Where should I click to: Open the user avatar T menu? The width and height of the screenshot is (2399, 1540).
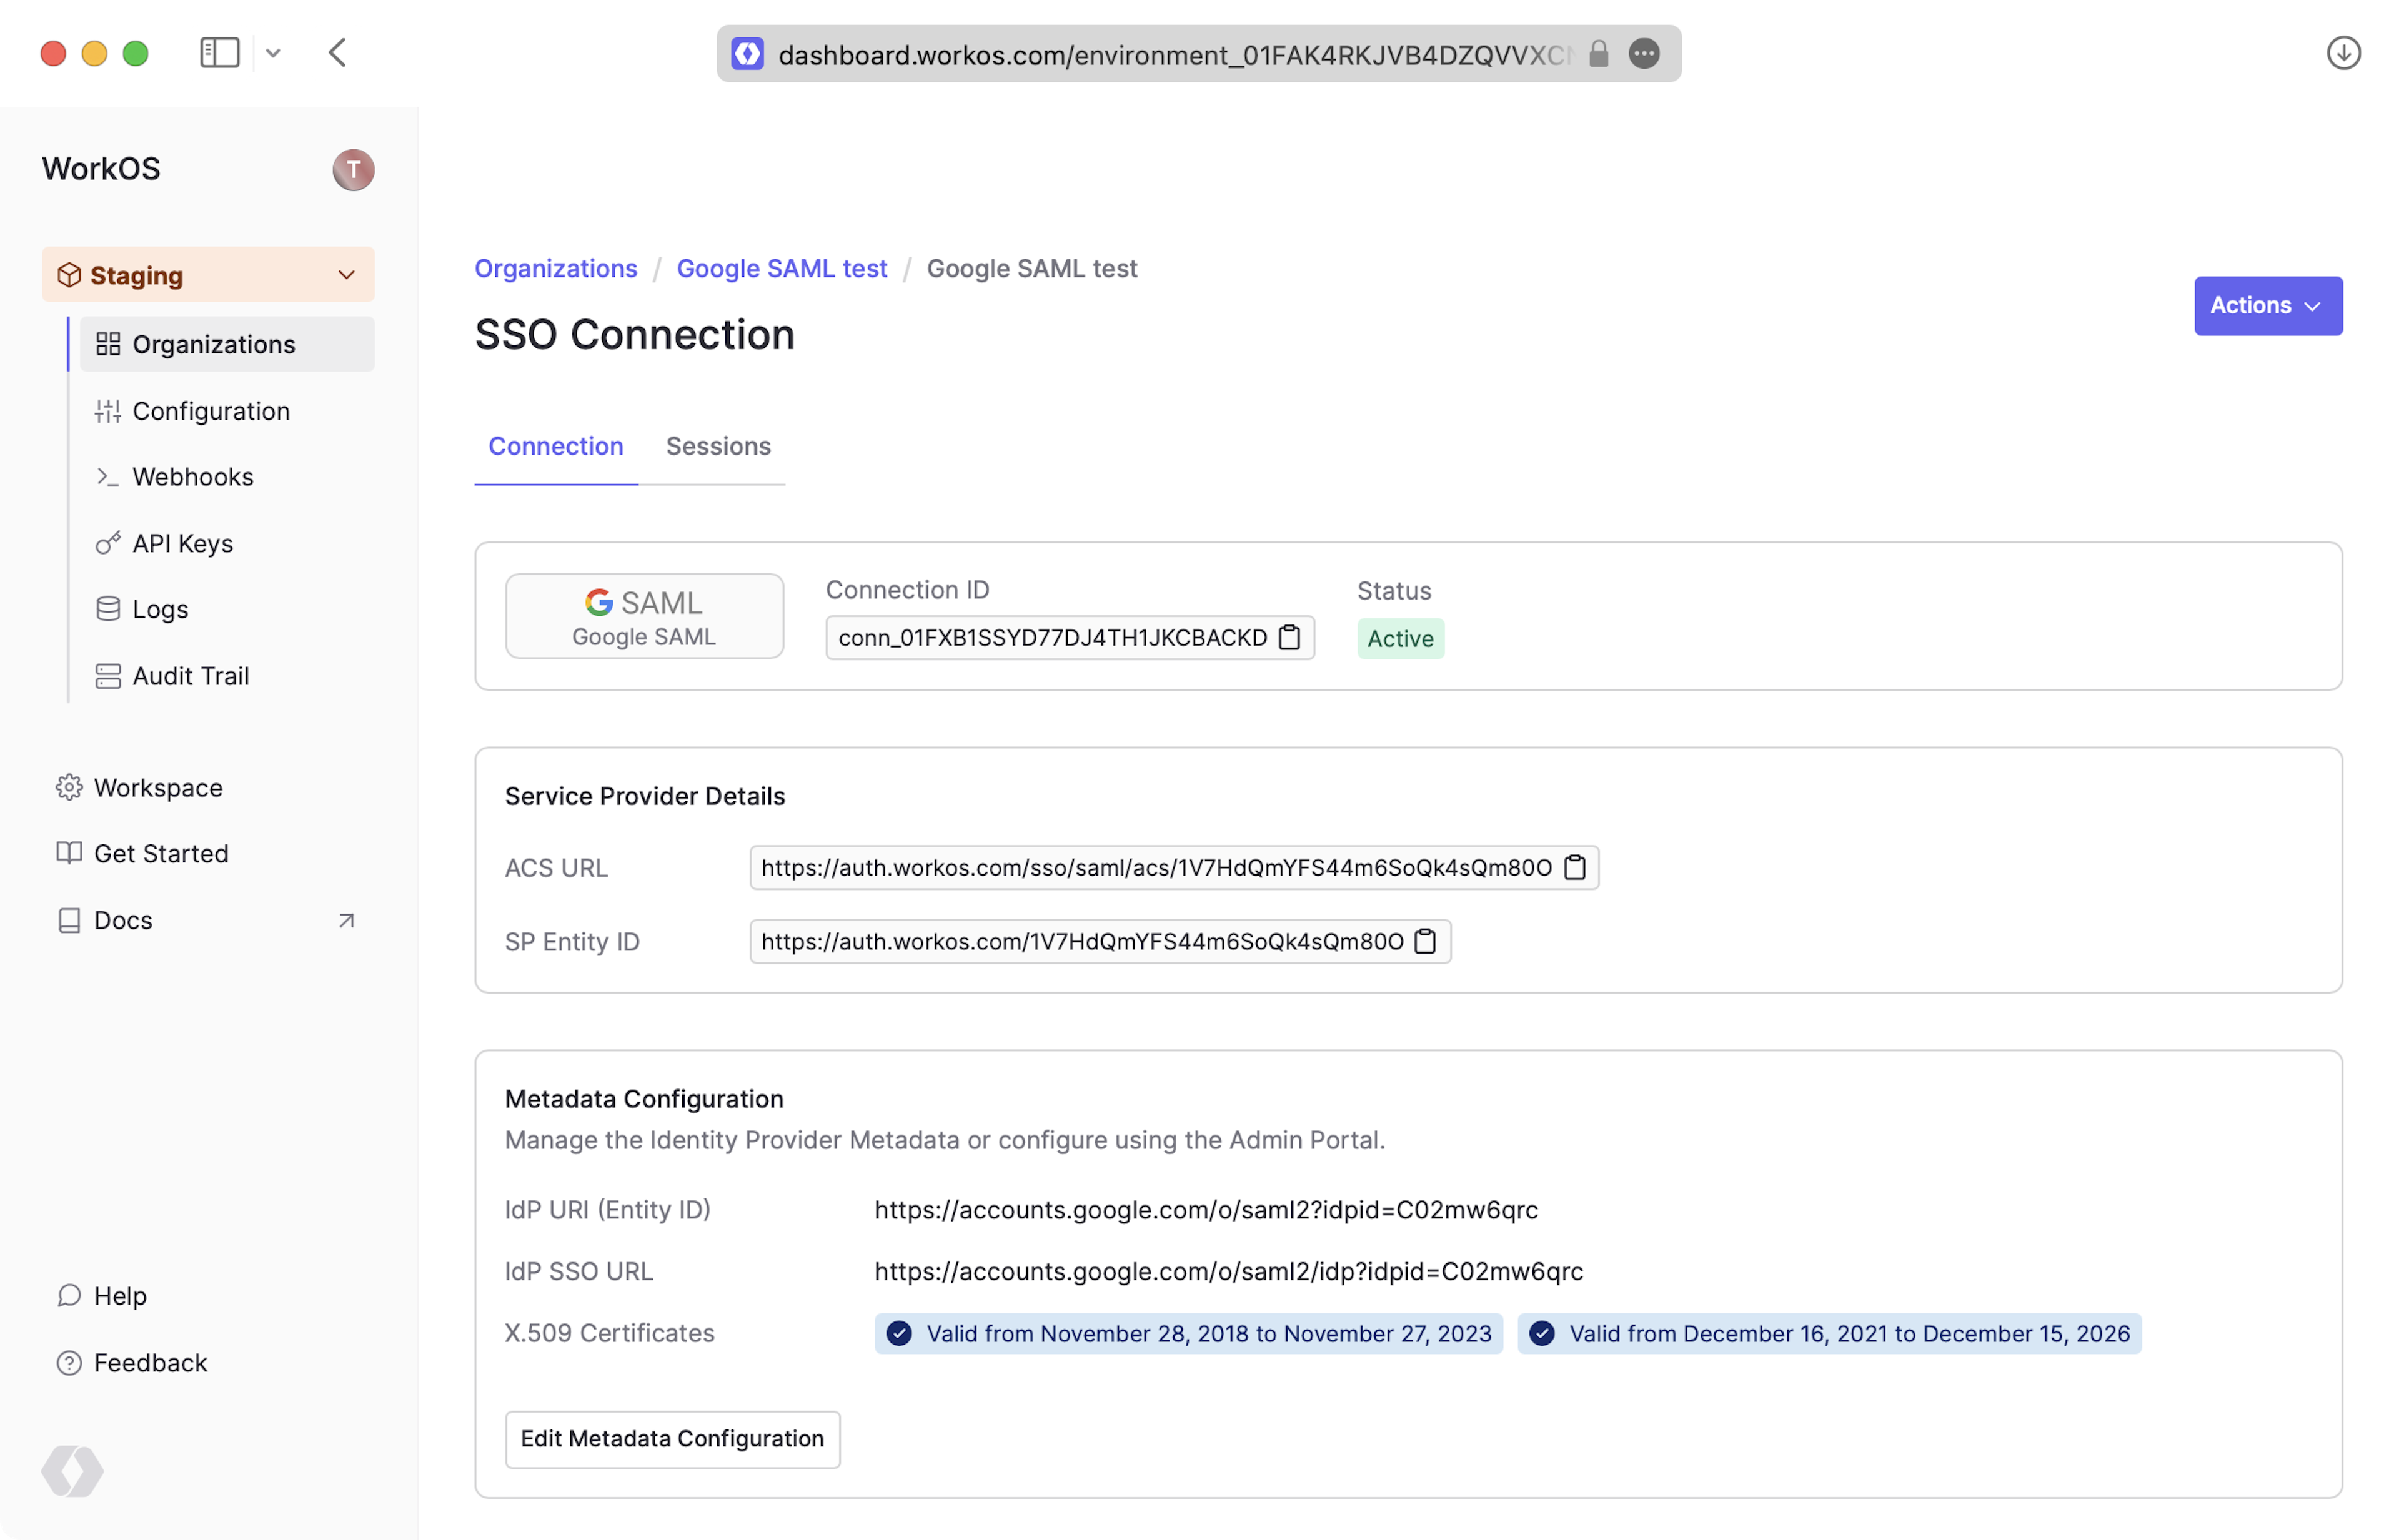point(353,170)
